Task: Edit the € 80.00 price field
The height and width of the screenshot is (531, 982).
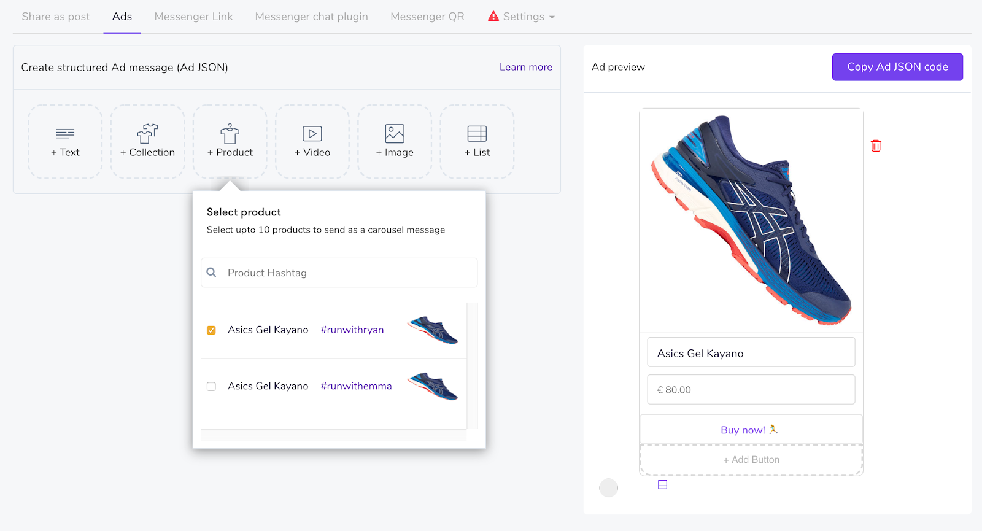Action: pos(751,390)
